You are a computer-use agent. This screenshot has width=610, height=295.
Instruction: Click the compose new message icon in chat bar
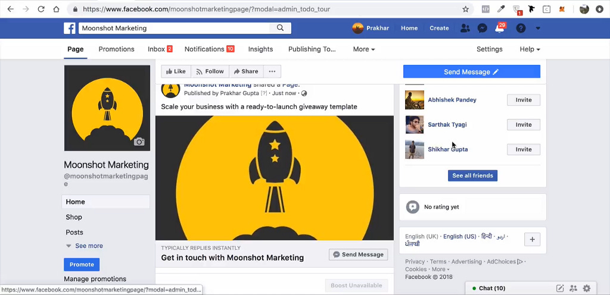tap(560, 288)
